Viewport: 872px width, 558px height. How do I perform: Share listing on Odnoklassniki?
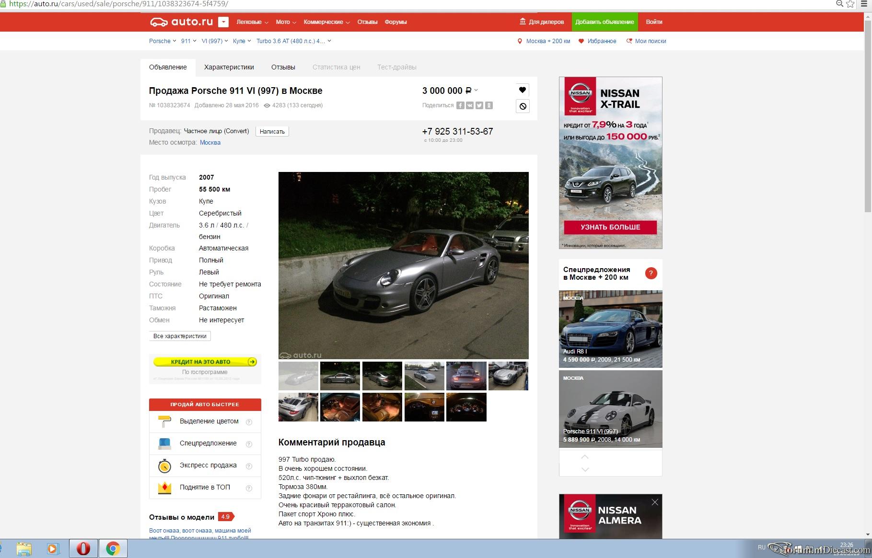(489, 105)
